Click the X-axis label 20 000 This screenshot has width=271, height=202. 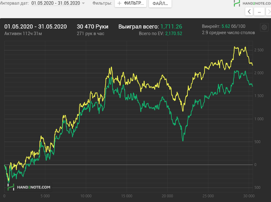point(167,196)
